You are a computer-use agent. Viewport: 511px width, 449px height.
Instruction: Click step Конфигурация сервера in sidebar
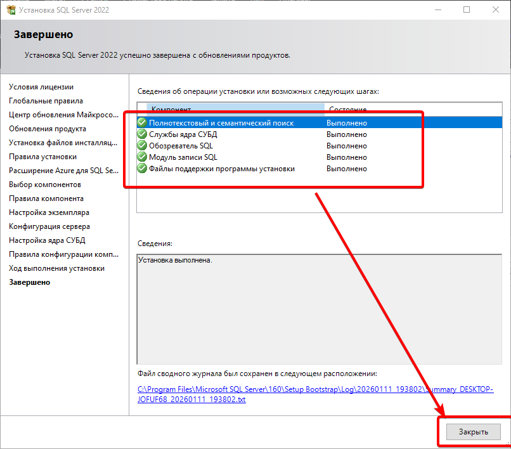[x=49, y=226]
